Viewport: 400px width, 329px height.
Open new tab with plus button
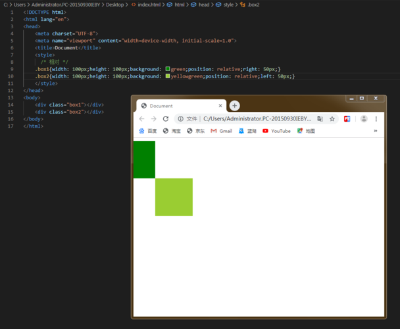click(x=234, y=106)
